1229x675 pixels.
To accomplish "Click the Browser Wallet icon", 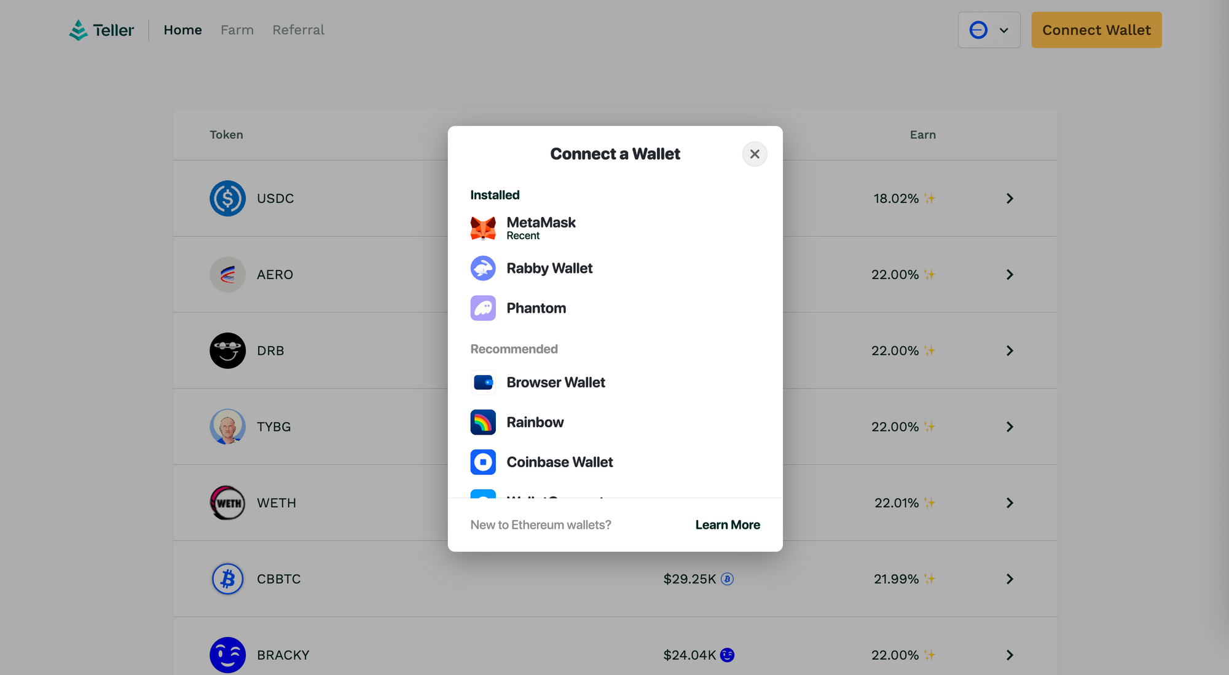I will 483,382.
